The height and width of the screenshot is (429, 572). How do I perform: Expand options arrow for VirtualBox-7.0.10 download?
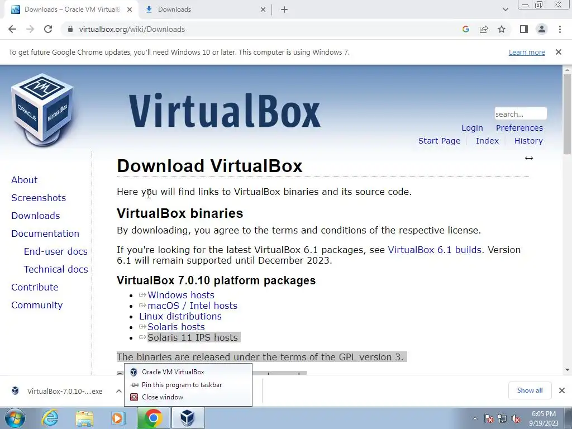point(119,391)
